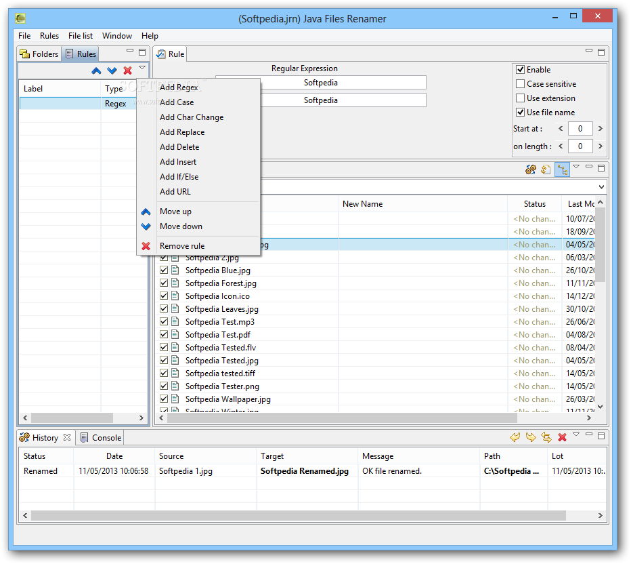Click the Target column header in History
The width and height of the screenshot is (631, 564).
pos(307,456)
